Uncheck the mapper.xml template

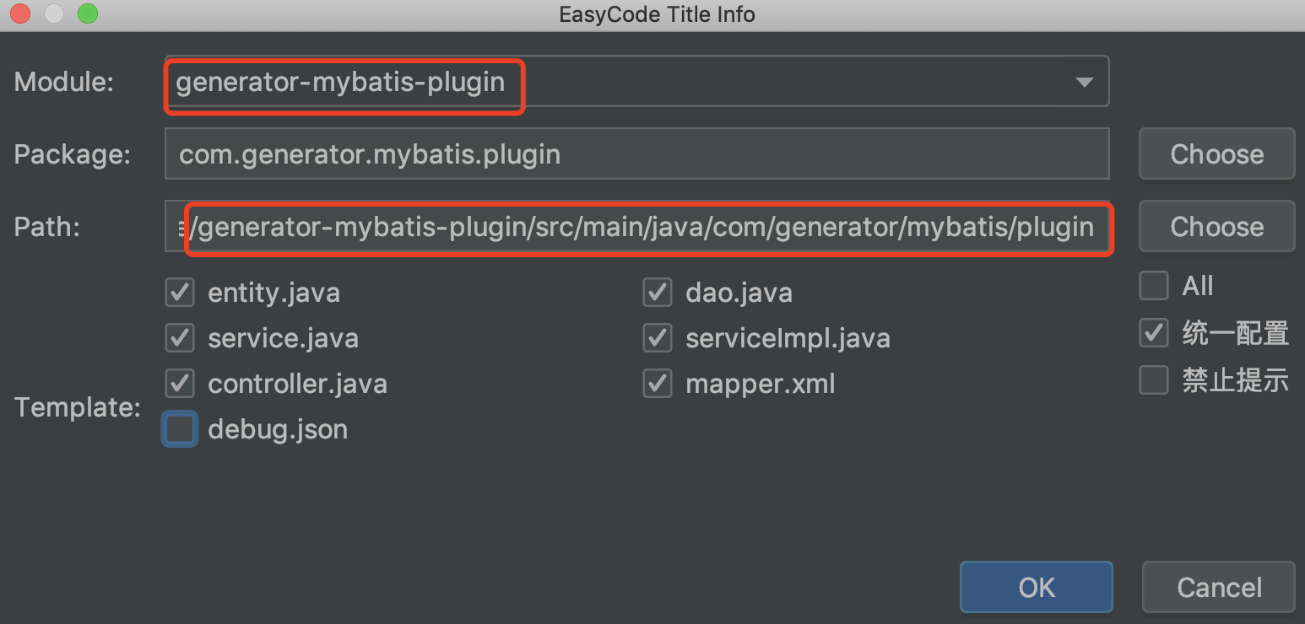[x=657, y=384]
